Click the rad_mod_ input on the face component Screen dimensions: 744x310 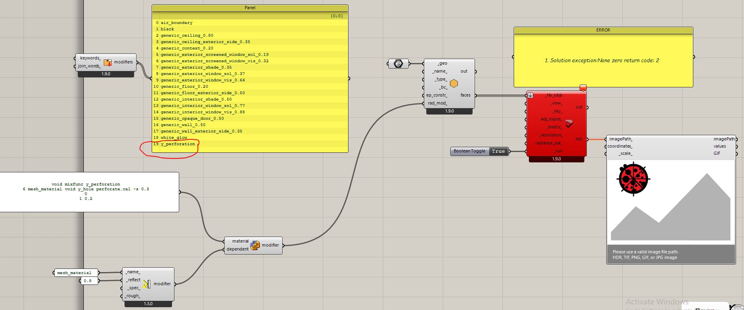pos(437,103)
